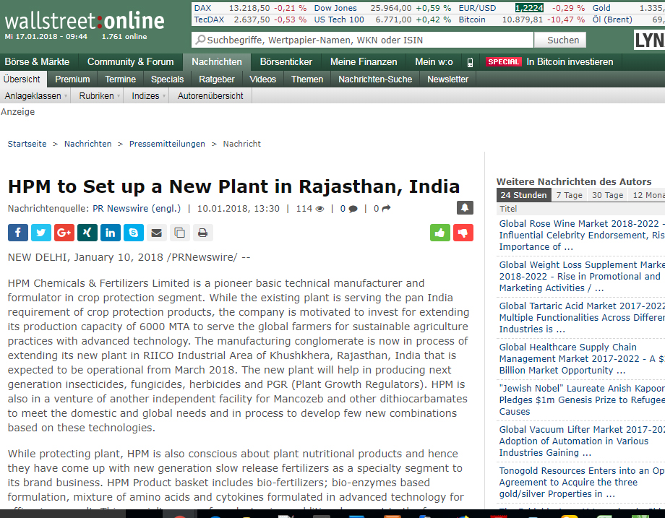Print the article
The height and width of the screenshot is (518, 665).
pyautogui.click(x=202, y=233)
